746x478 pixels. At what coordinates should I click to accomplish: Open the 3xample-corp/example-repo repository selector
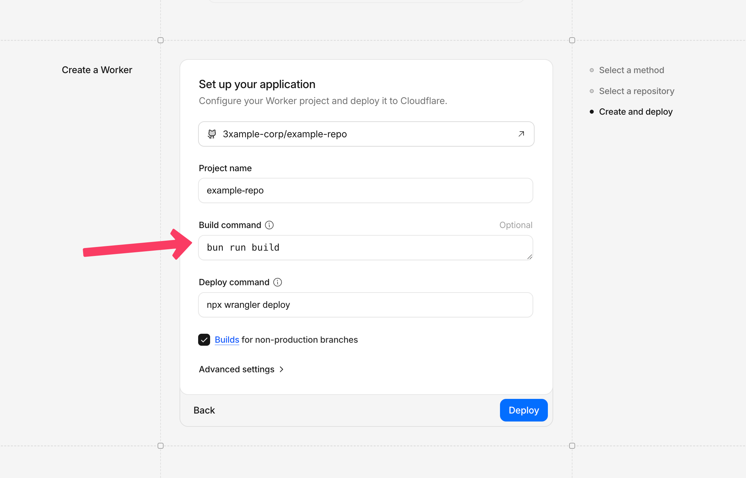pos(366,134)
